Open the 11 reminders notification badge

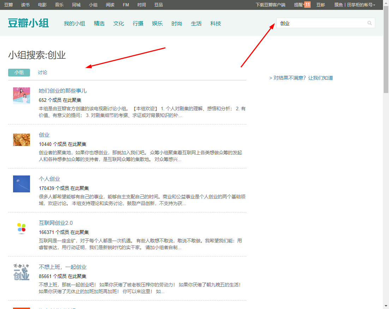click(x=307, y=5)
